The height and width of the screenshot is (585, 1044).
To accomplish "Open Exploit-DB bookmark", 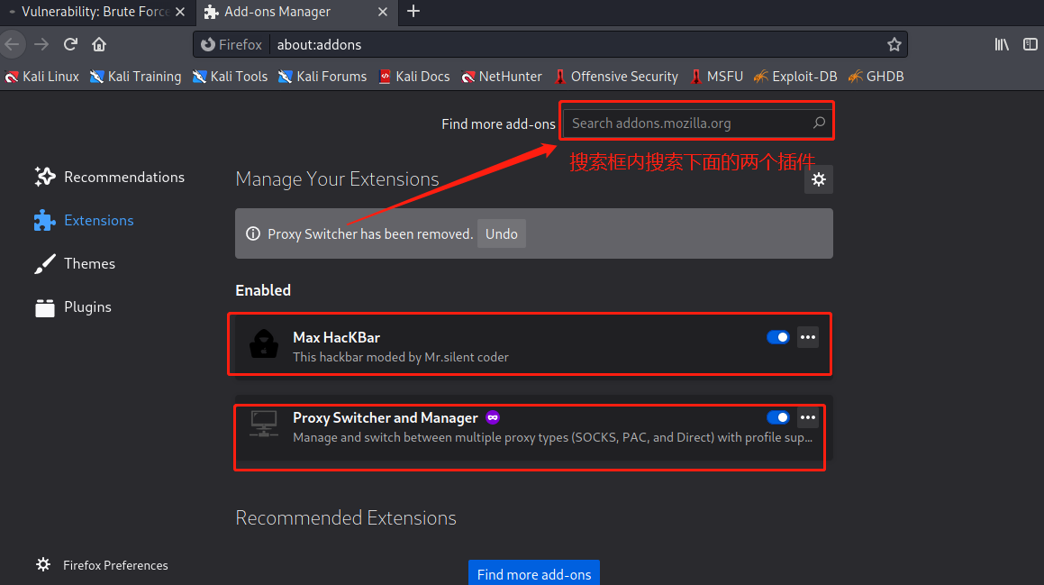I will coord(795,77).
